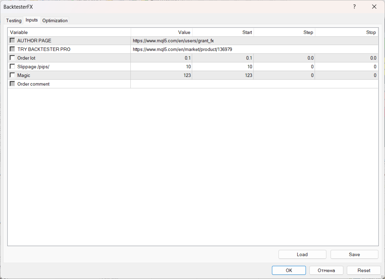385x279 pixels.
Task: Click the Отмена cancel button
Action: [326, 270]
